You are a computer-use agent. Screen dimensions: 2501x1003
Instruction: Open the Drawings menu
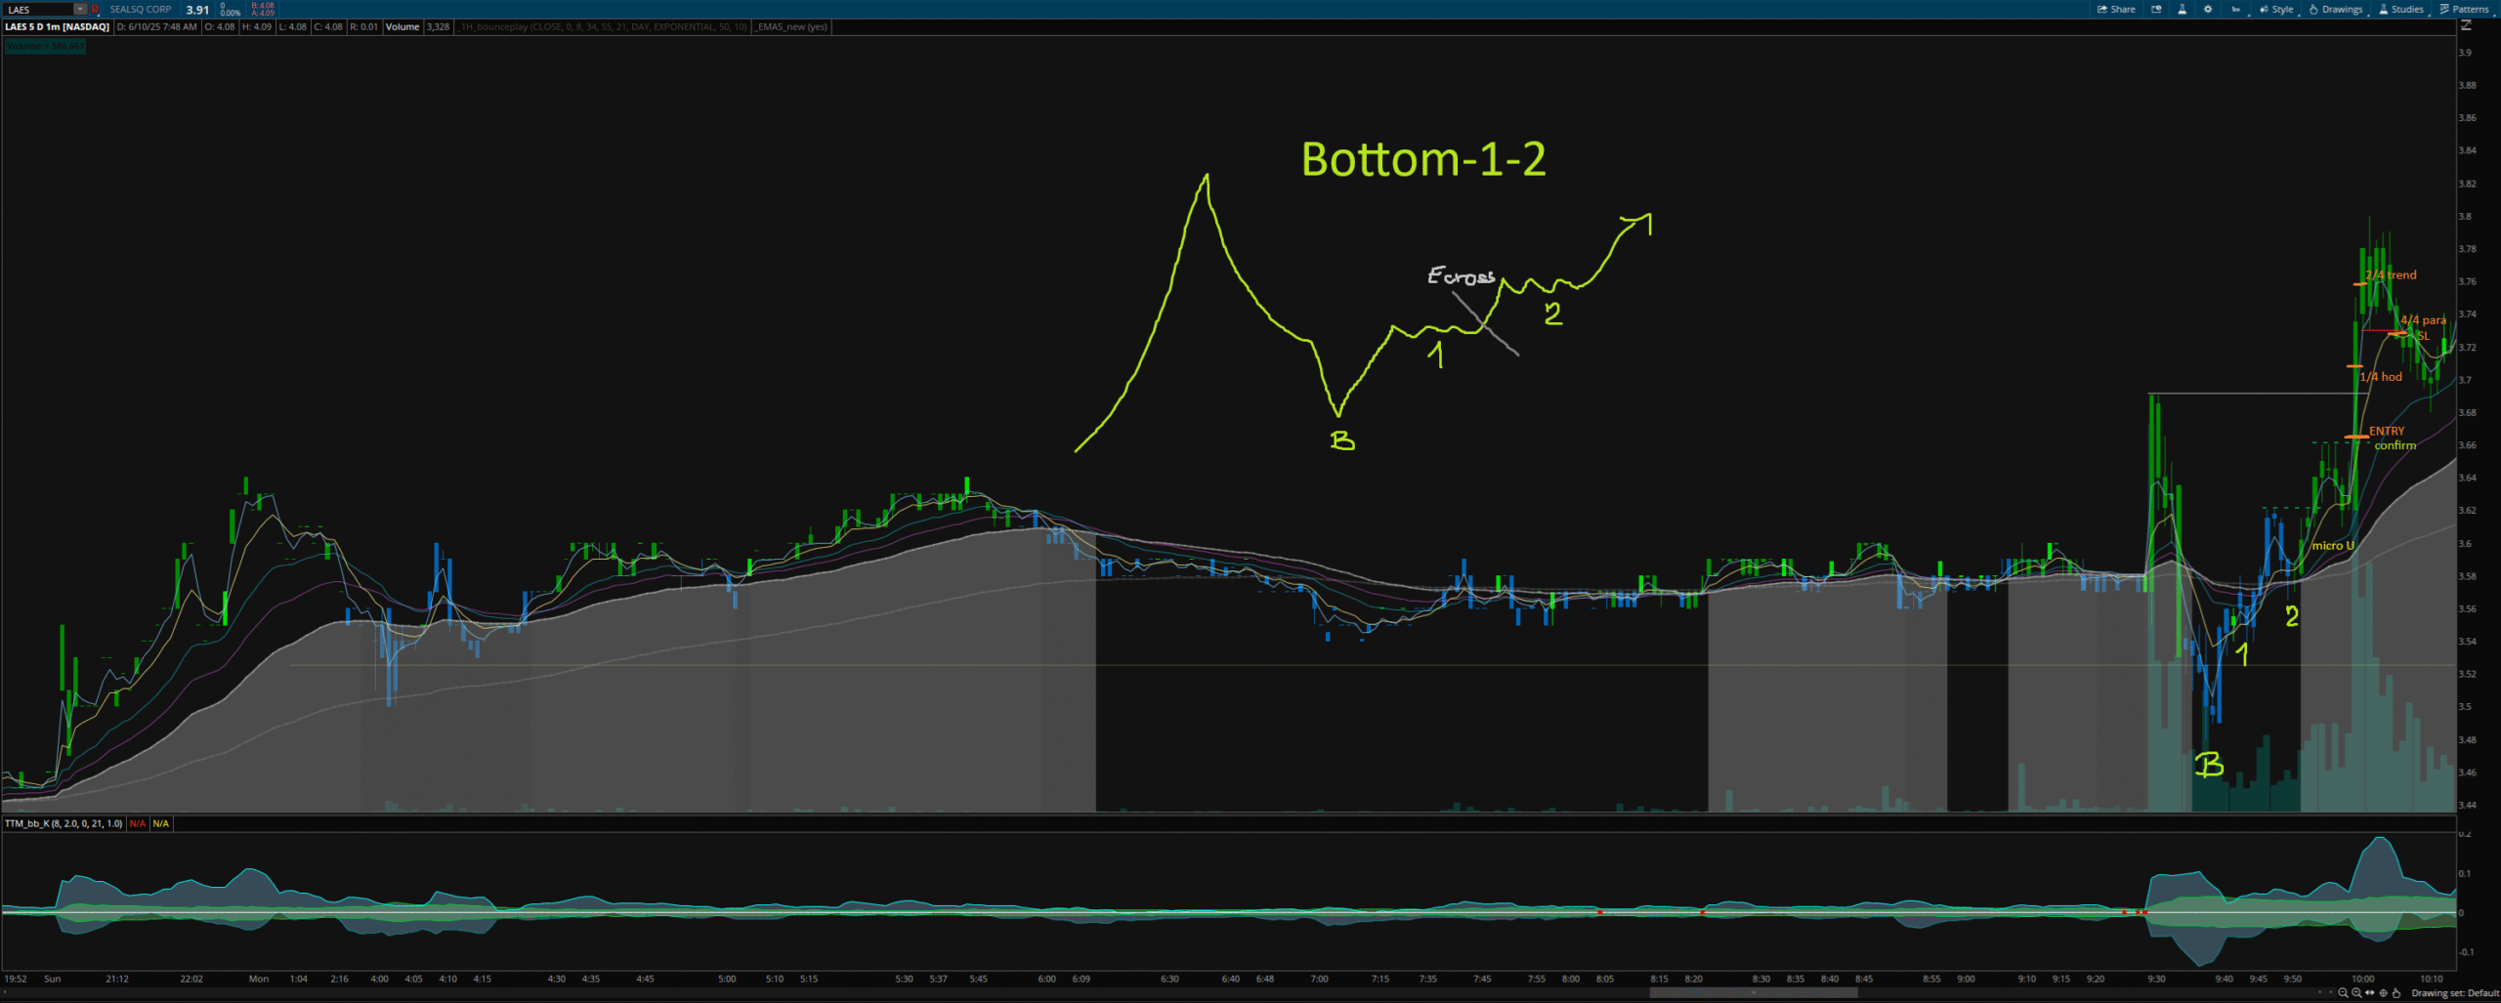pyautogui.click(x=2334, y=9)
